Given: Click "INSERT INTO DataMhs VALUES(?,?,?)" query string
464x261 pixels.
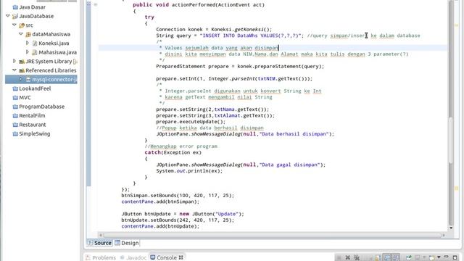Looking at the screenshot, I should pyautogui.click(x=250, y=36).
